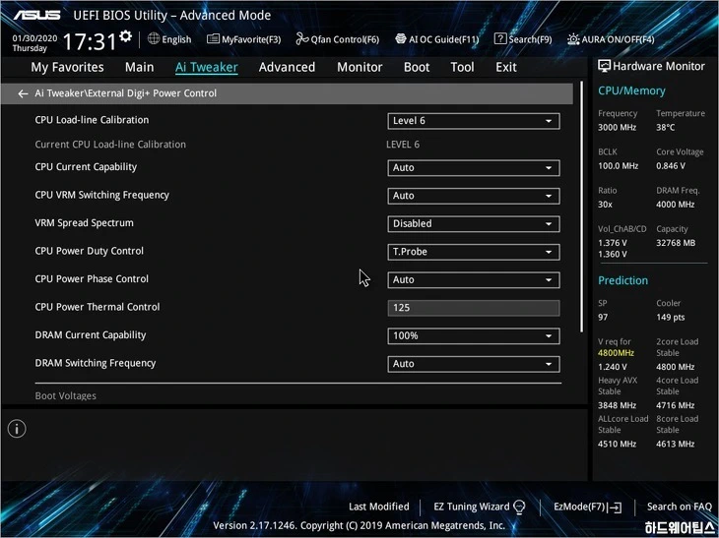The width and height of the screenshot is (719, 538).
Task: Click the Boot Voltages section heading
Action: pyautogui.click(x=66, y=396)
